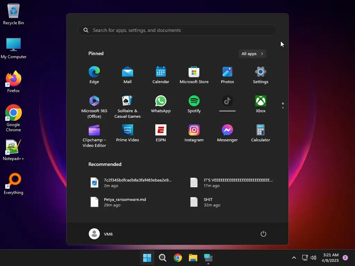This screenshot has height=266, width=355.
Task: Launch Solitaire & Casual Games
Action: pyautogui.click(x=128, y=107)
